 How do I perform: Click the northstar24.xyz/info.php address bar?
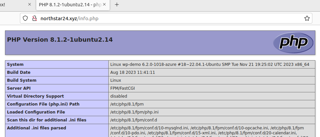(x=166, y=19)
